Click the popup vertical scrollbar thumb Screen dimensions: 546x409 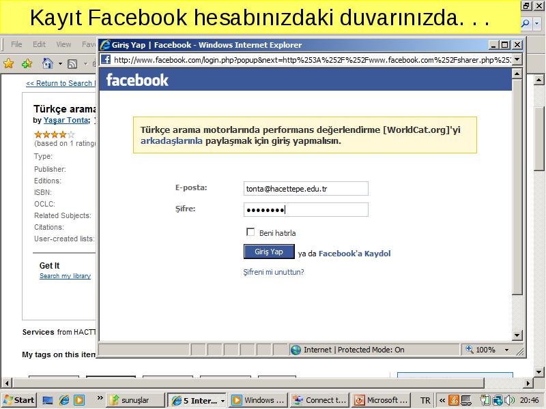(x=517, y=187)
